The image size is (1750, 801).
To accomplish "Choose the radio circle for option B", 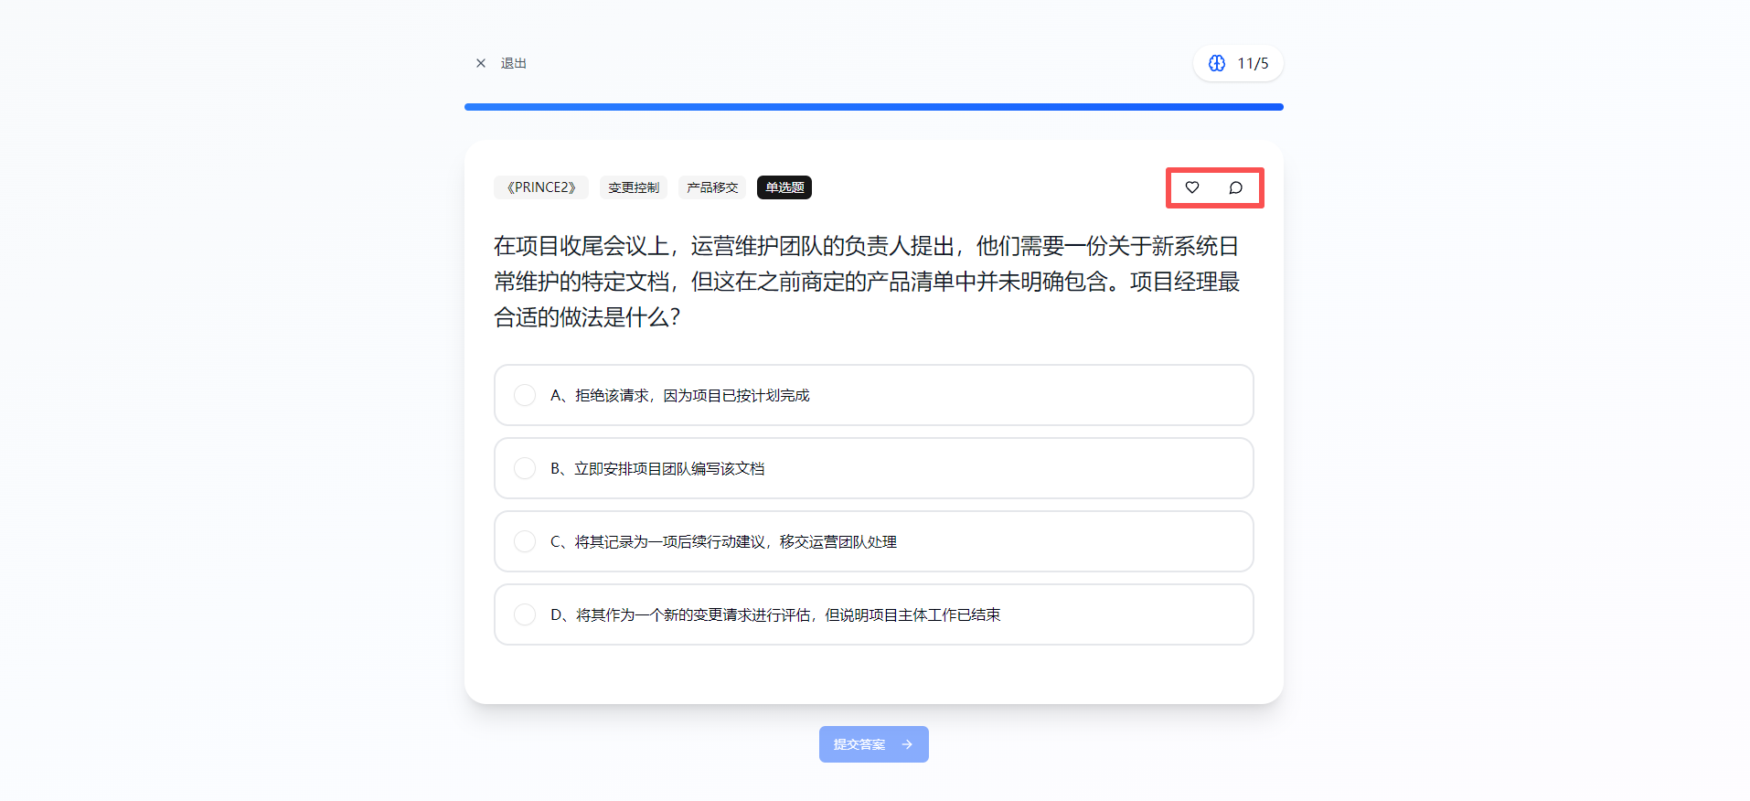I will click(525, 468).
